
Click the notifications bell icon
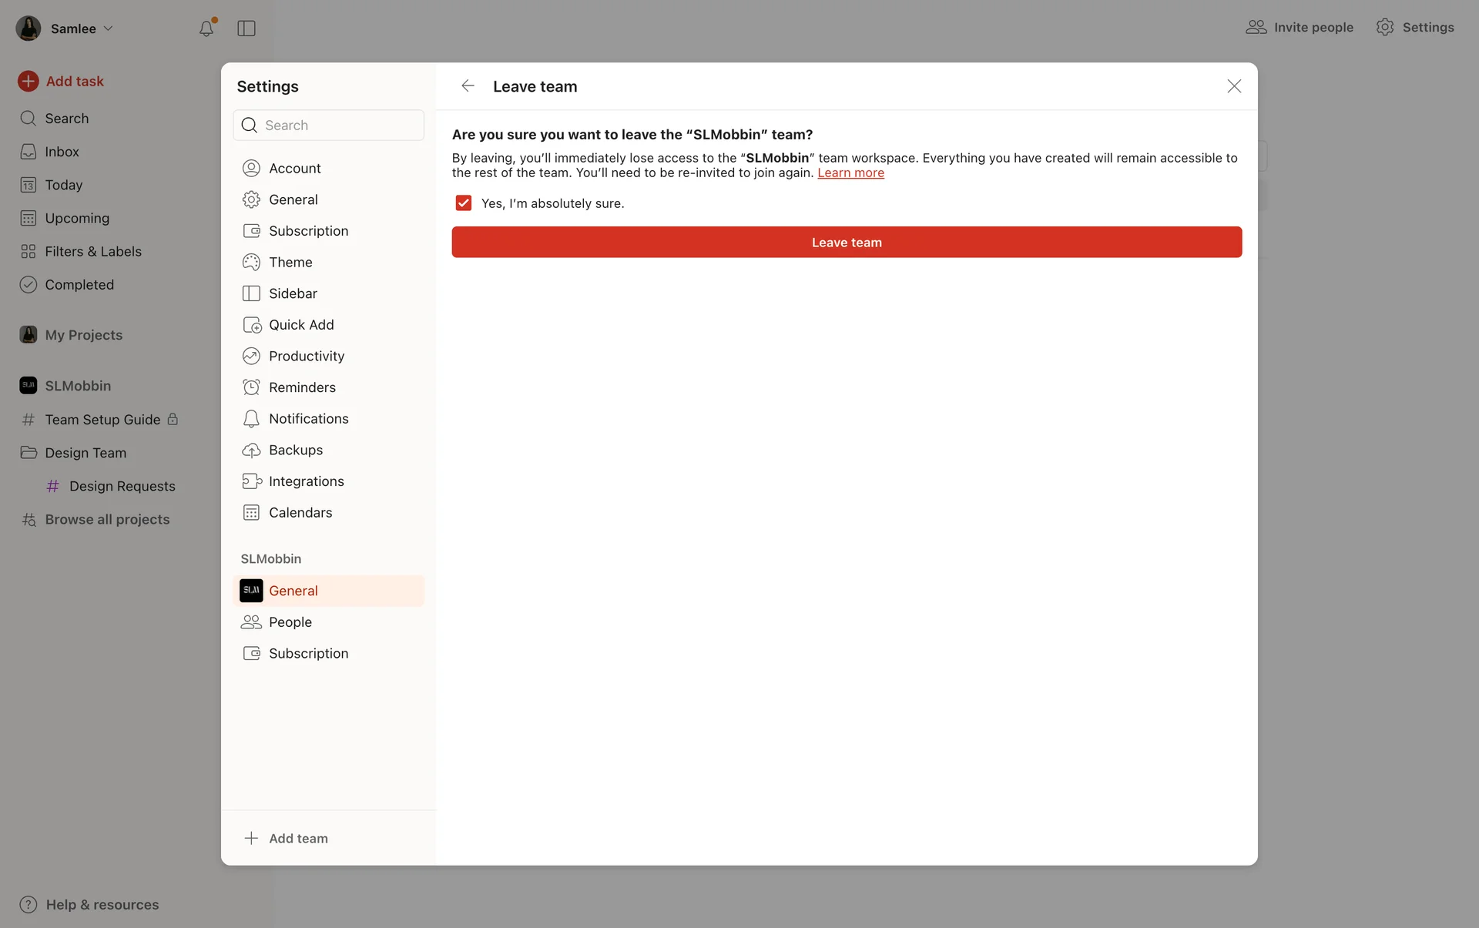click(206, 28)
